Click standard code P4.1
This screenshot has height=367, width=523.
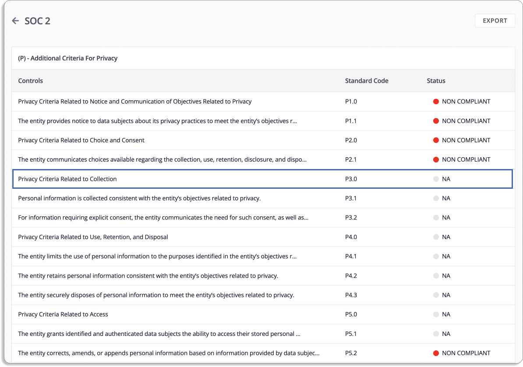pos(351,256)
